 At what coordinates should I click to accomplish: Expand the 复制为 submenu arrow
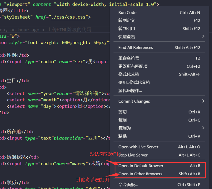tap(203, 128)
